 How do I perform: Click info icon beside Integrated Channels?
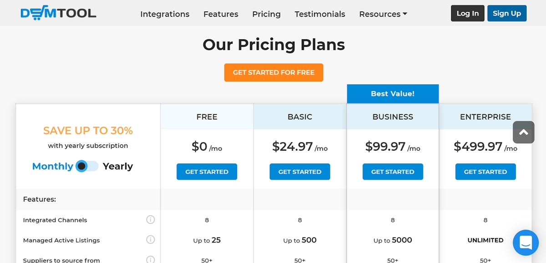[151, 220]
